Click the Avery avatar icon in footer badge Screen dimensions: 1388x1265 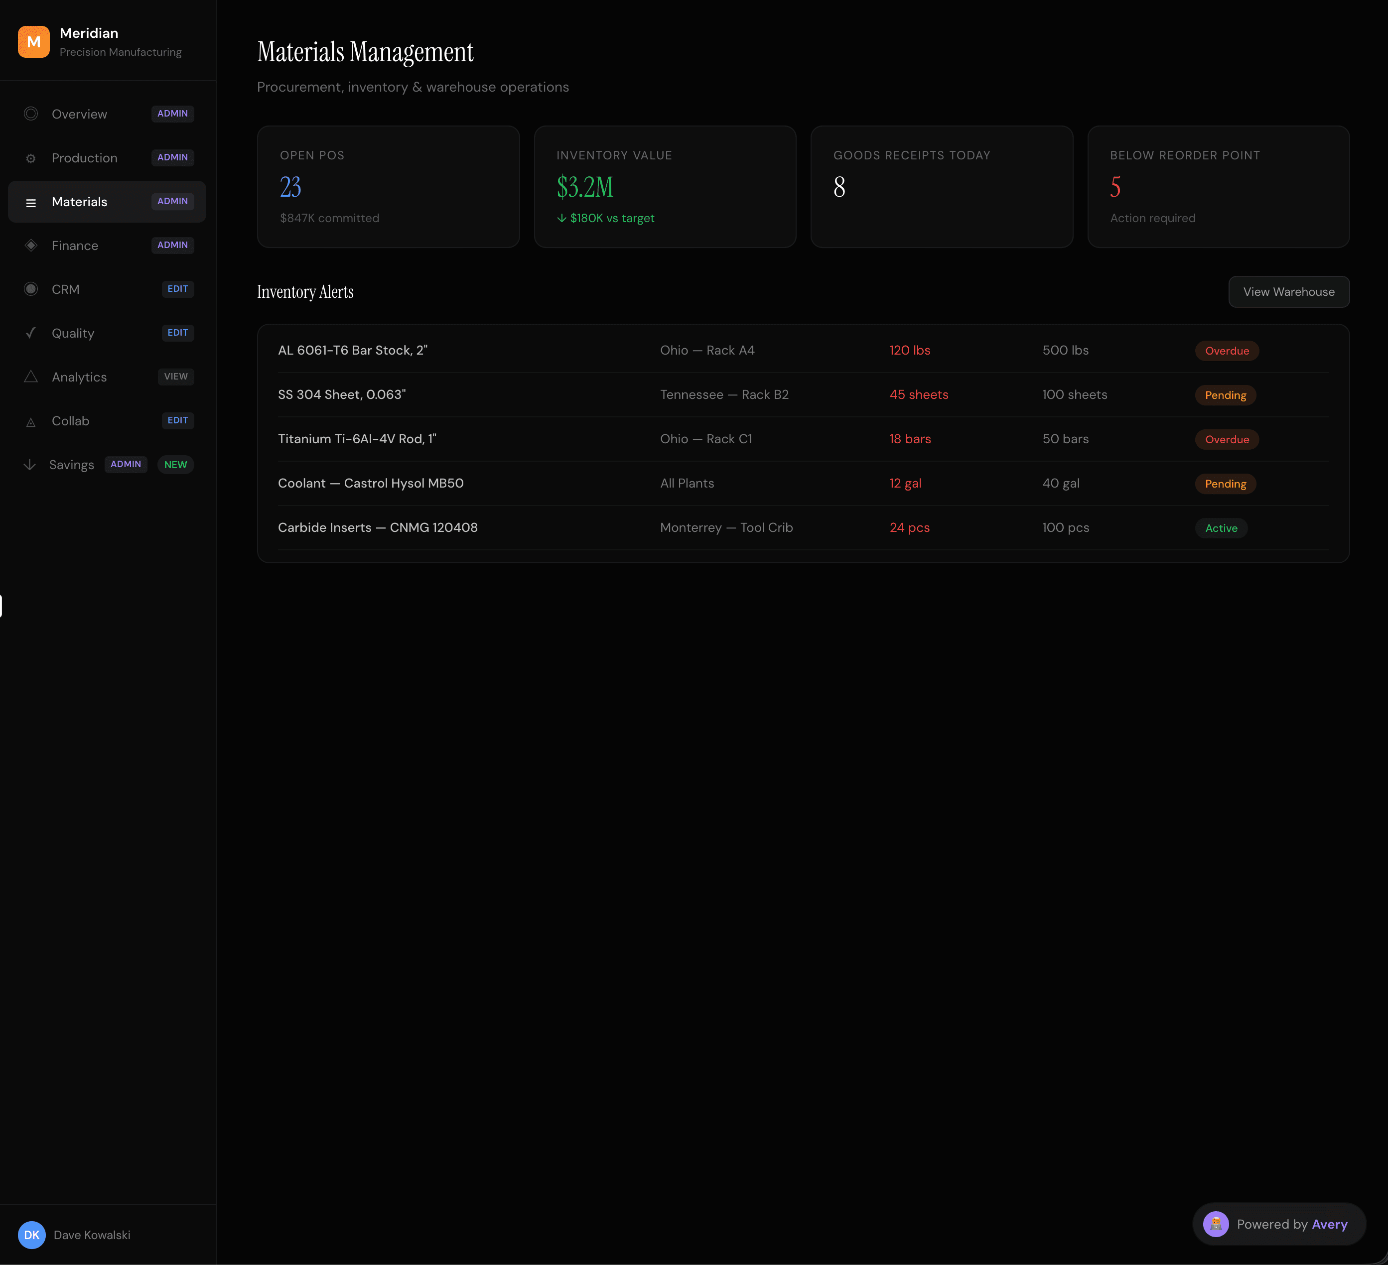tap(1215, 1224)
